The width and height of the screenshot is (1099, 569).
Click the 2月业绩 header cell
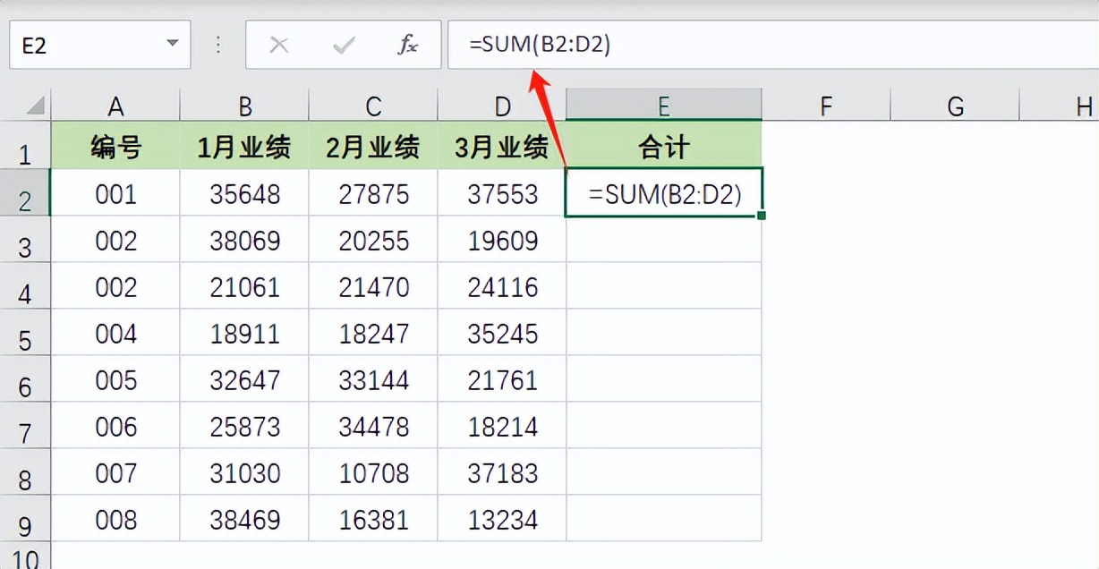373,147
